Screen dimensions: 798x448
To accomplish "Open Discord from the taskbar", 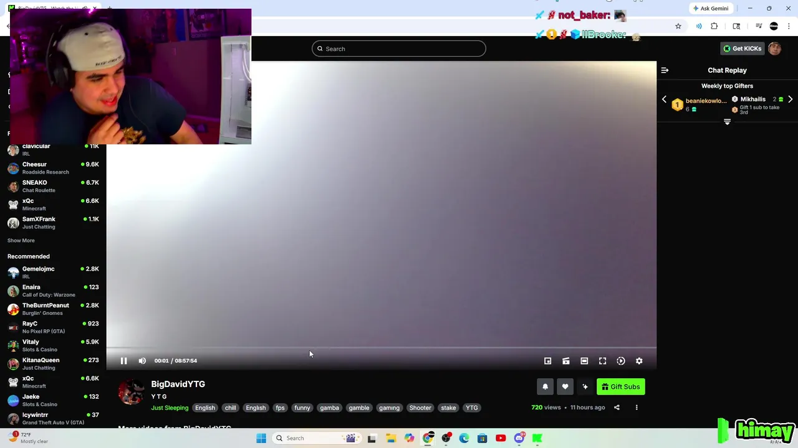I will (x=519, y=438).
